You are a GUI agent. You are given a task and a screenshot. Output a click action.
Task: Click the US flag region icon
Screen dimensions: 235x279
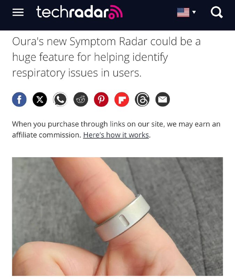(183, 12)
